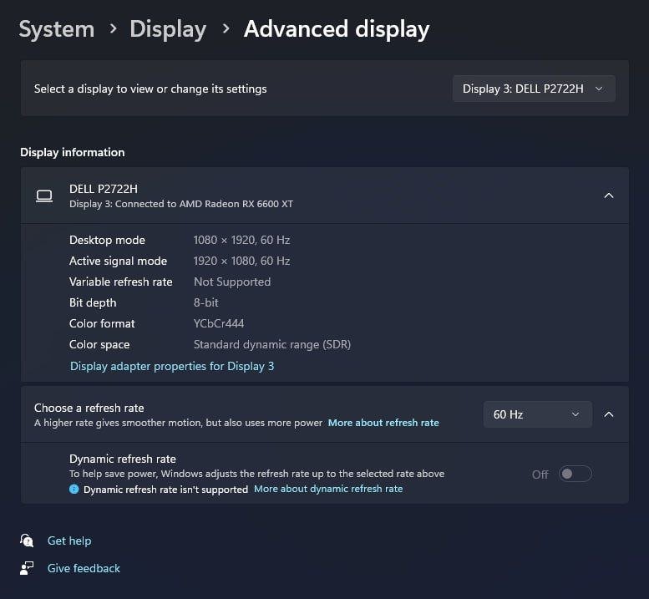Click the Give feedback person icon
Image resolution: width=649 pixels, height=599 pixels.
tap(27, 568)
